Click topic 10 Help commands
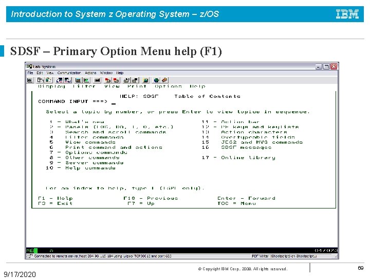Image resolution: width=370 pixels, height=278 pixels. (x=81, y=168)
